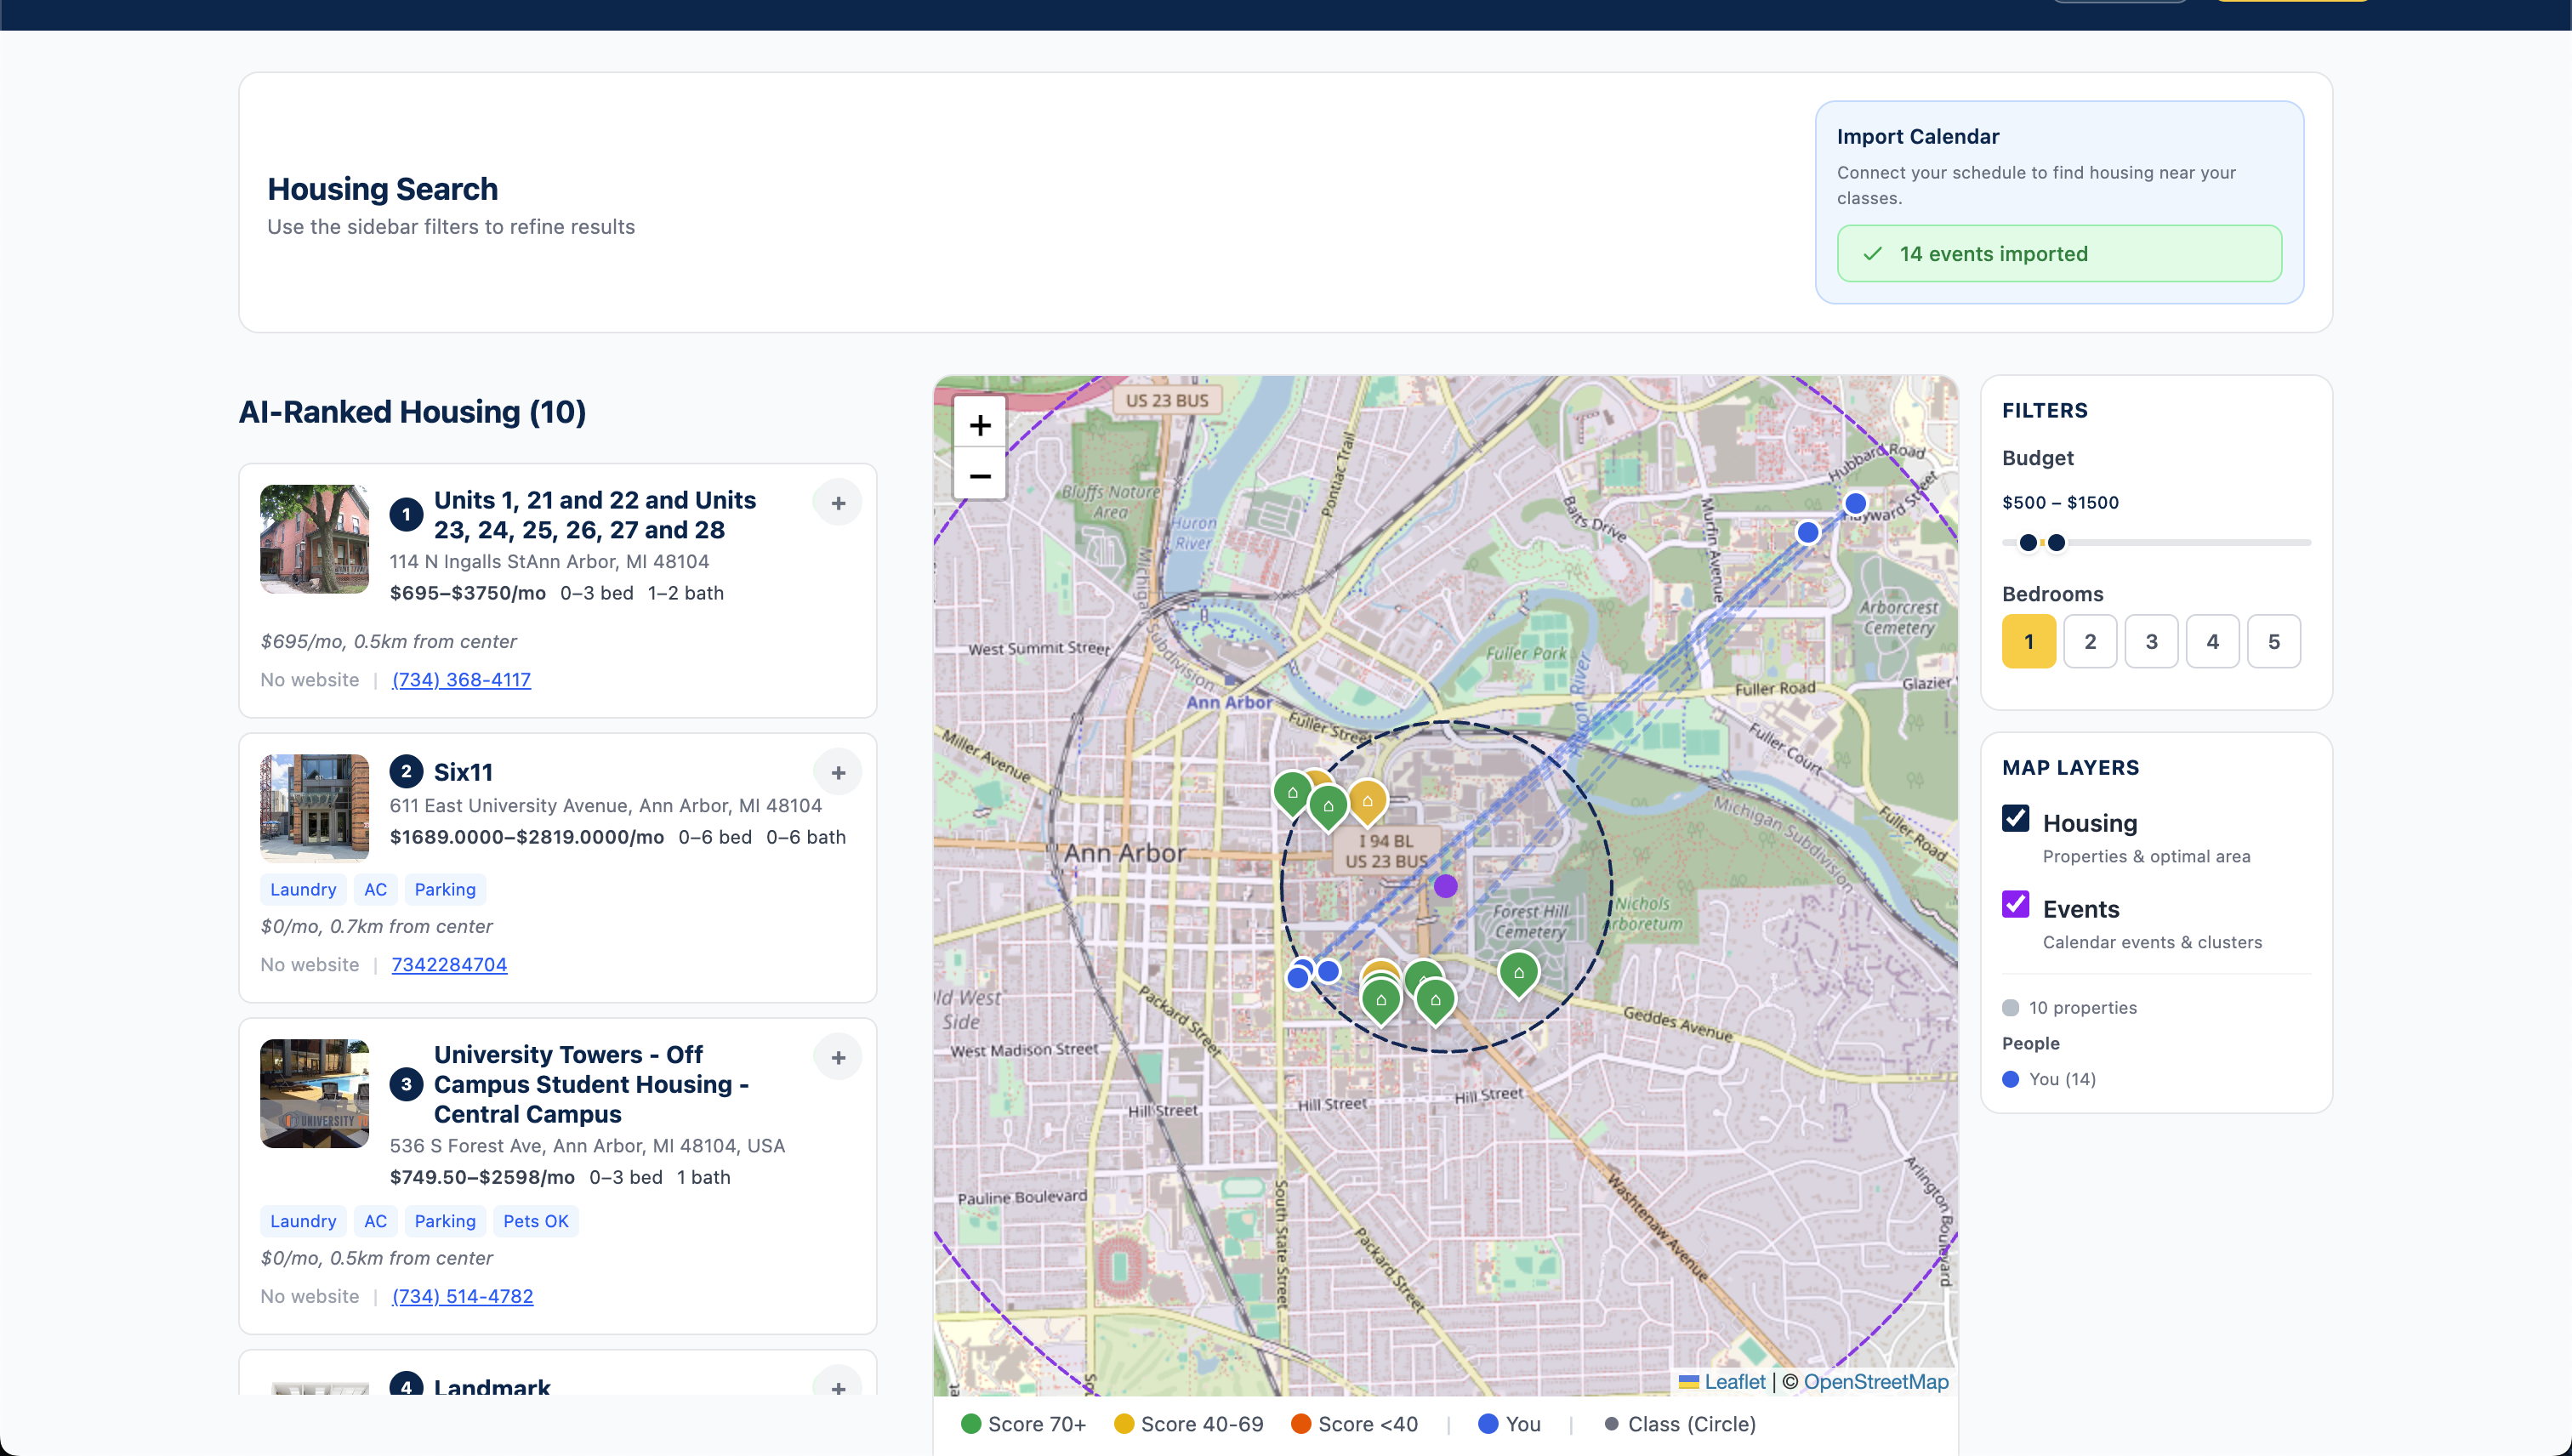Add University Towers listing with plus icon
The image size is (2572, 1456).
click(x=838, y=1058)
